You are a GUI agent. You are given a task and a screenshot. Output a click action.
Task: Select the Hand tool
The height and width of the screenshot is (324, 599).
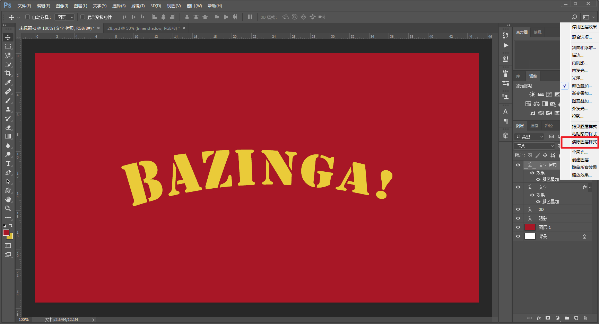pyautogui.click(x=8, y=199)
